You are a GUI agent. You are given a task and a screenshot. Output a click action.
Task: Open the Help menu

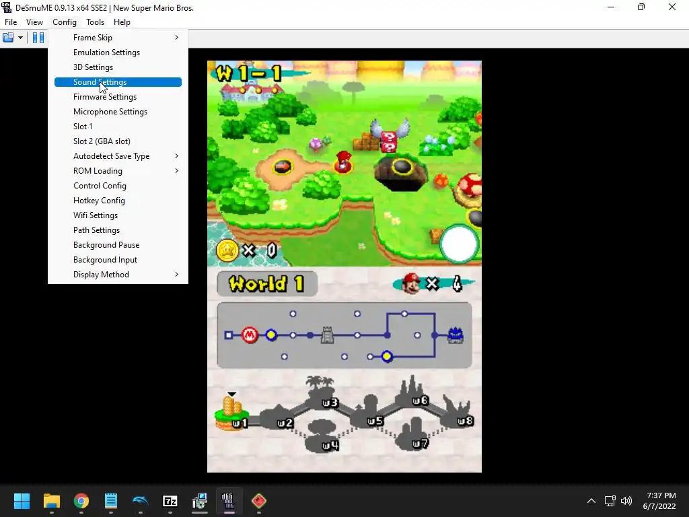(x=122, y=22)
